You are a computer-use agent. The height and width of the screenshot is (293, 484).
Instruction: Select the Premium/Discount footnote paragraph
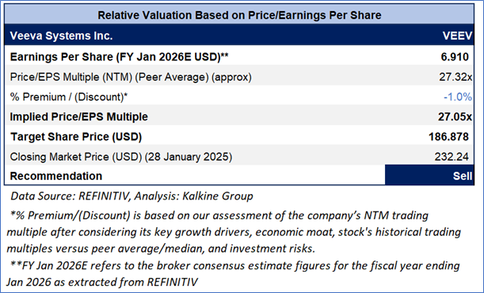pyautogui.click(x=234, y=232)
